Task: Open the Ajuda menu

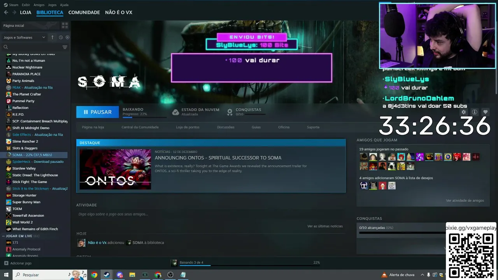Action: (x=64, y=5)
